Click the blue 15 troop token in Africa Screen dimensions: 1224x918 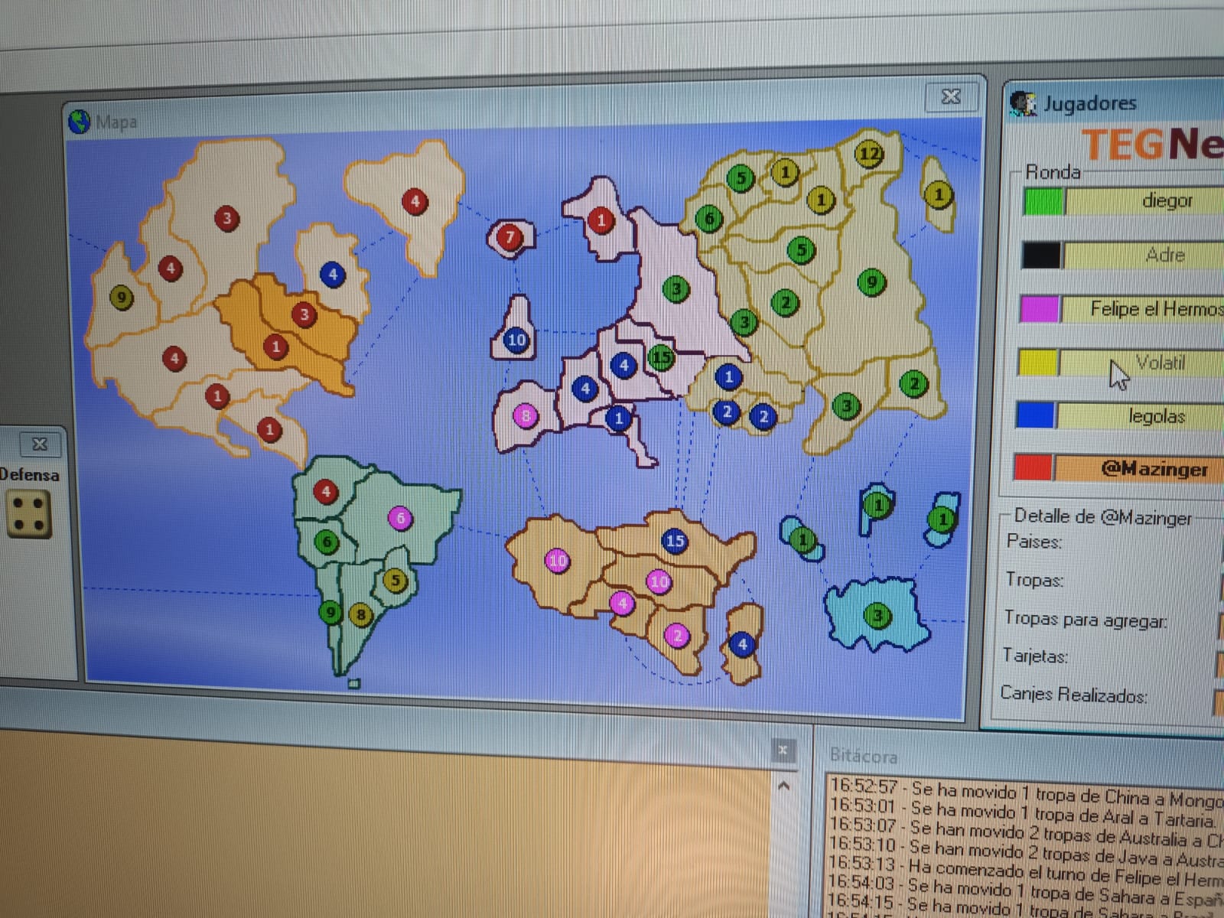(x=674, y=541)
